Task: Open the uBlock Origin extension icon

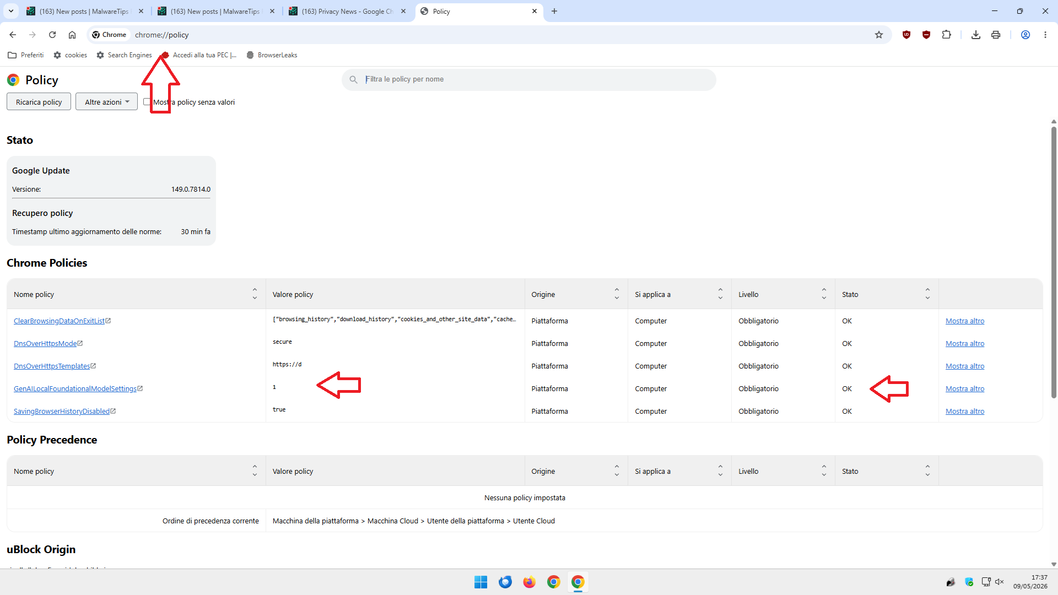Action: 906,35
